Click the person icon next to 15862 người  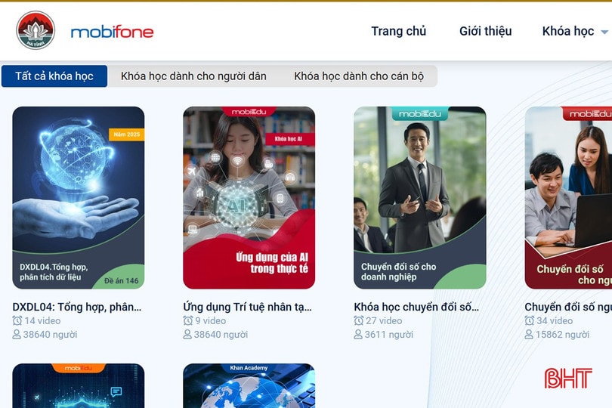(x=528, y=335)
